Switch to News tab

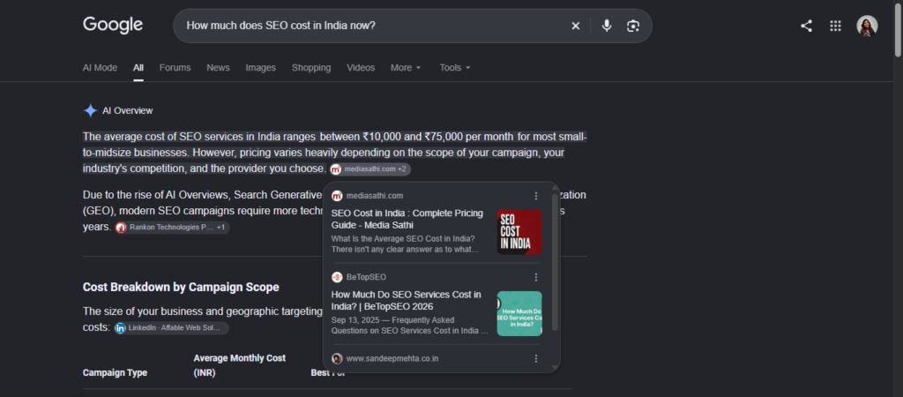[x=219, y=67]
